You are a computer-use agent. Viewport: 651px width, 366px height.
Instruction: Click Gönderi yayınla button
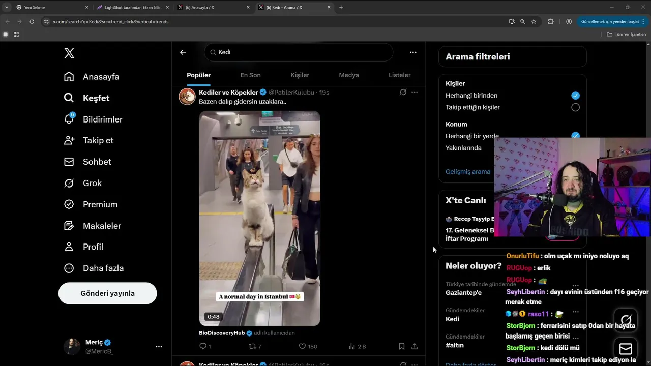click(x=107, y=293)
